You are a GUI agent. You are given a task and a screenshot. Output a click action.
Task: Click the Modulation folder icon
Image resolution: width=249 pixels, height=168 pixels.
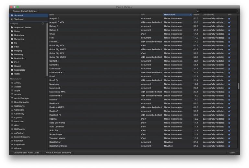pyautogui.click(x=12, y=58)
